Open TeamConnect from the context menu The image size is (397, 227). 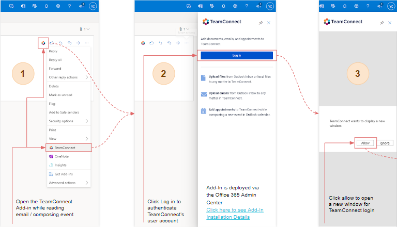[69, 148]
